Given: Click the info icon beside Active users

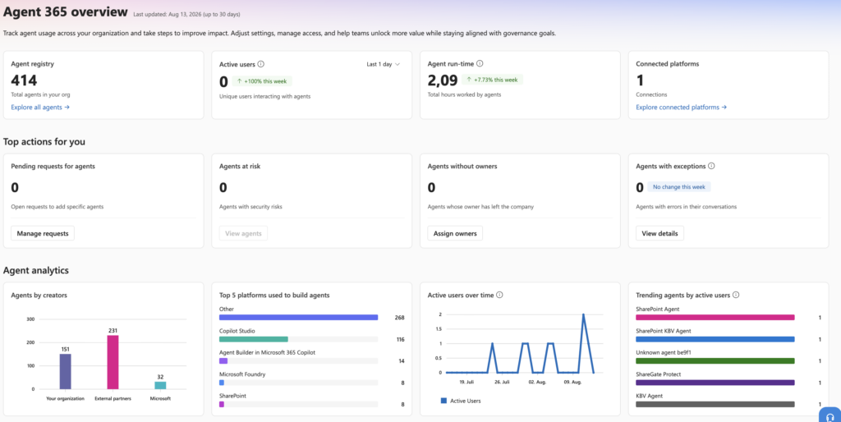Looking at the screenshot, I should [x=260, y=64].
